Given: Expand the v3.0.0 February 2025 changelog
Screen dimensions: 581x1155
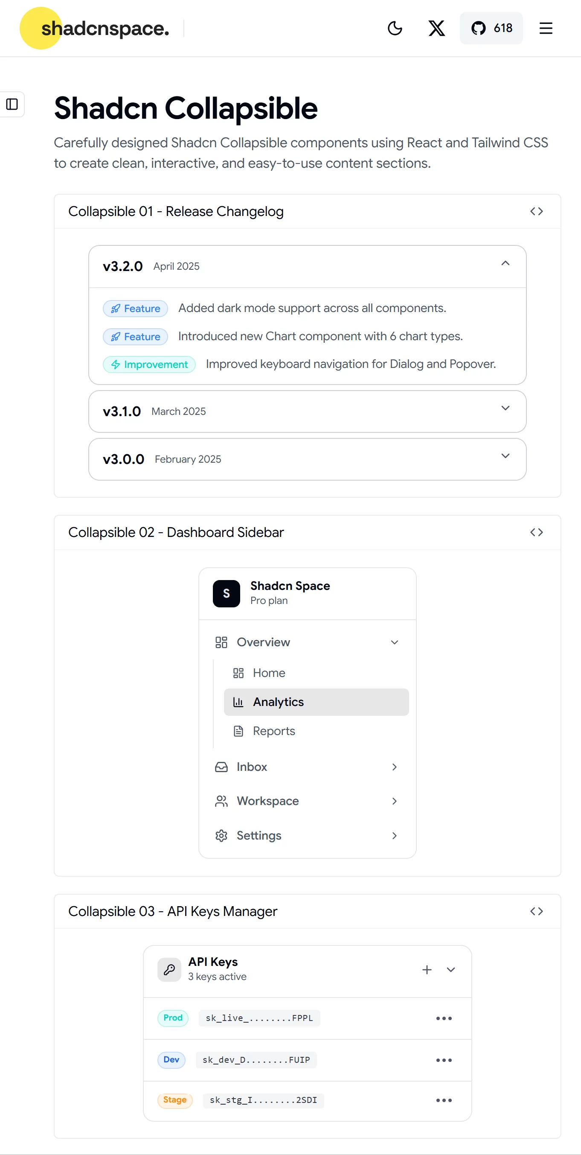Looking at the screenshot, I should pos(307,459).
